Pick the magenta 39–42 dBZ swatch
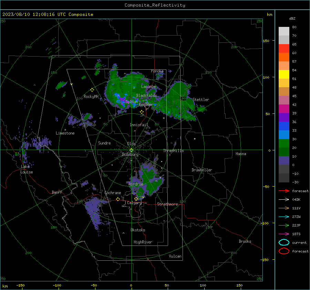 pyautogui.click(x=284, y=109)
